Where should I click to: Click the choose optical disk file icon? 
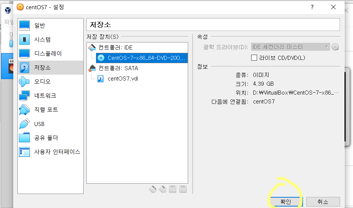click(x=335, y=47)
